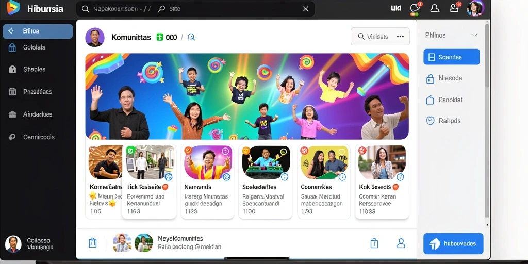Click the 1163 count on Tick Fesbaiite card
The width and height of the screenshot is (528, 264).
pos(134,211)
